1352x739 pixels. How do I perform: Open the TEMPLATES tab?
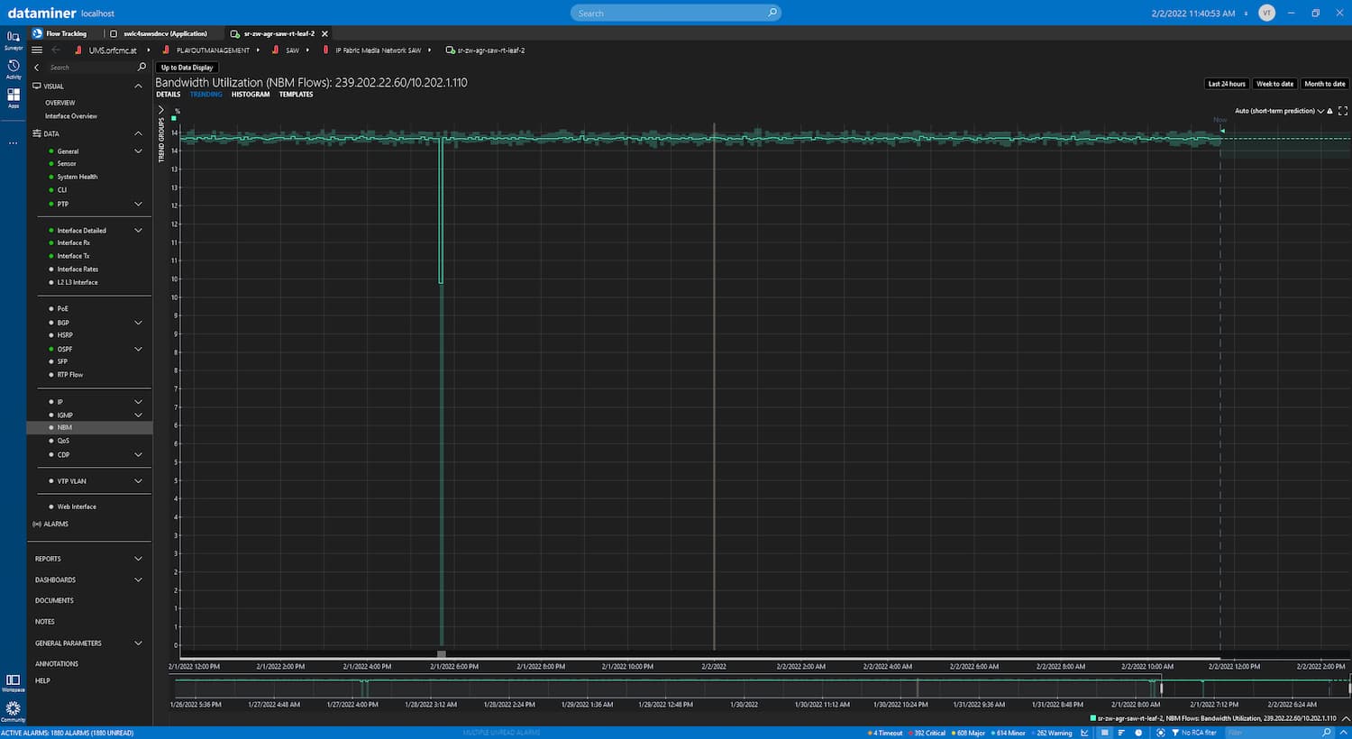(x=296, y=94)
